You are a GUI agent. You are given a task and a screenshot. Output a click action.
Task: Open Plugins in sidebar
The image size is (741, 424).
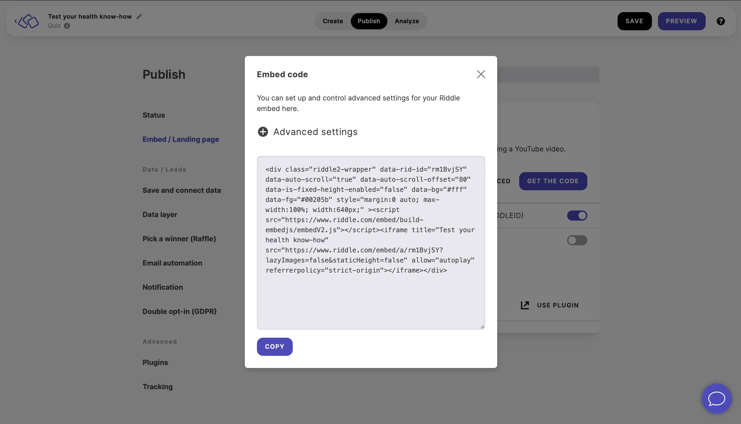tap(155, 363)
